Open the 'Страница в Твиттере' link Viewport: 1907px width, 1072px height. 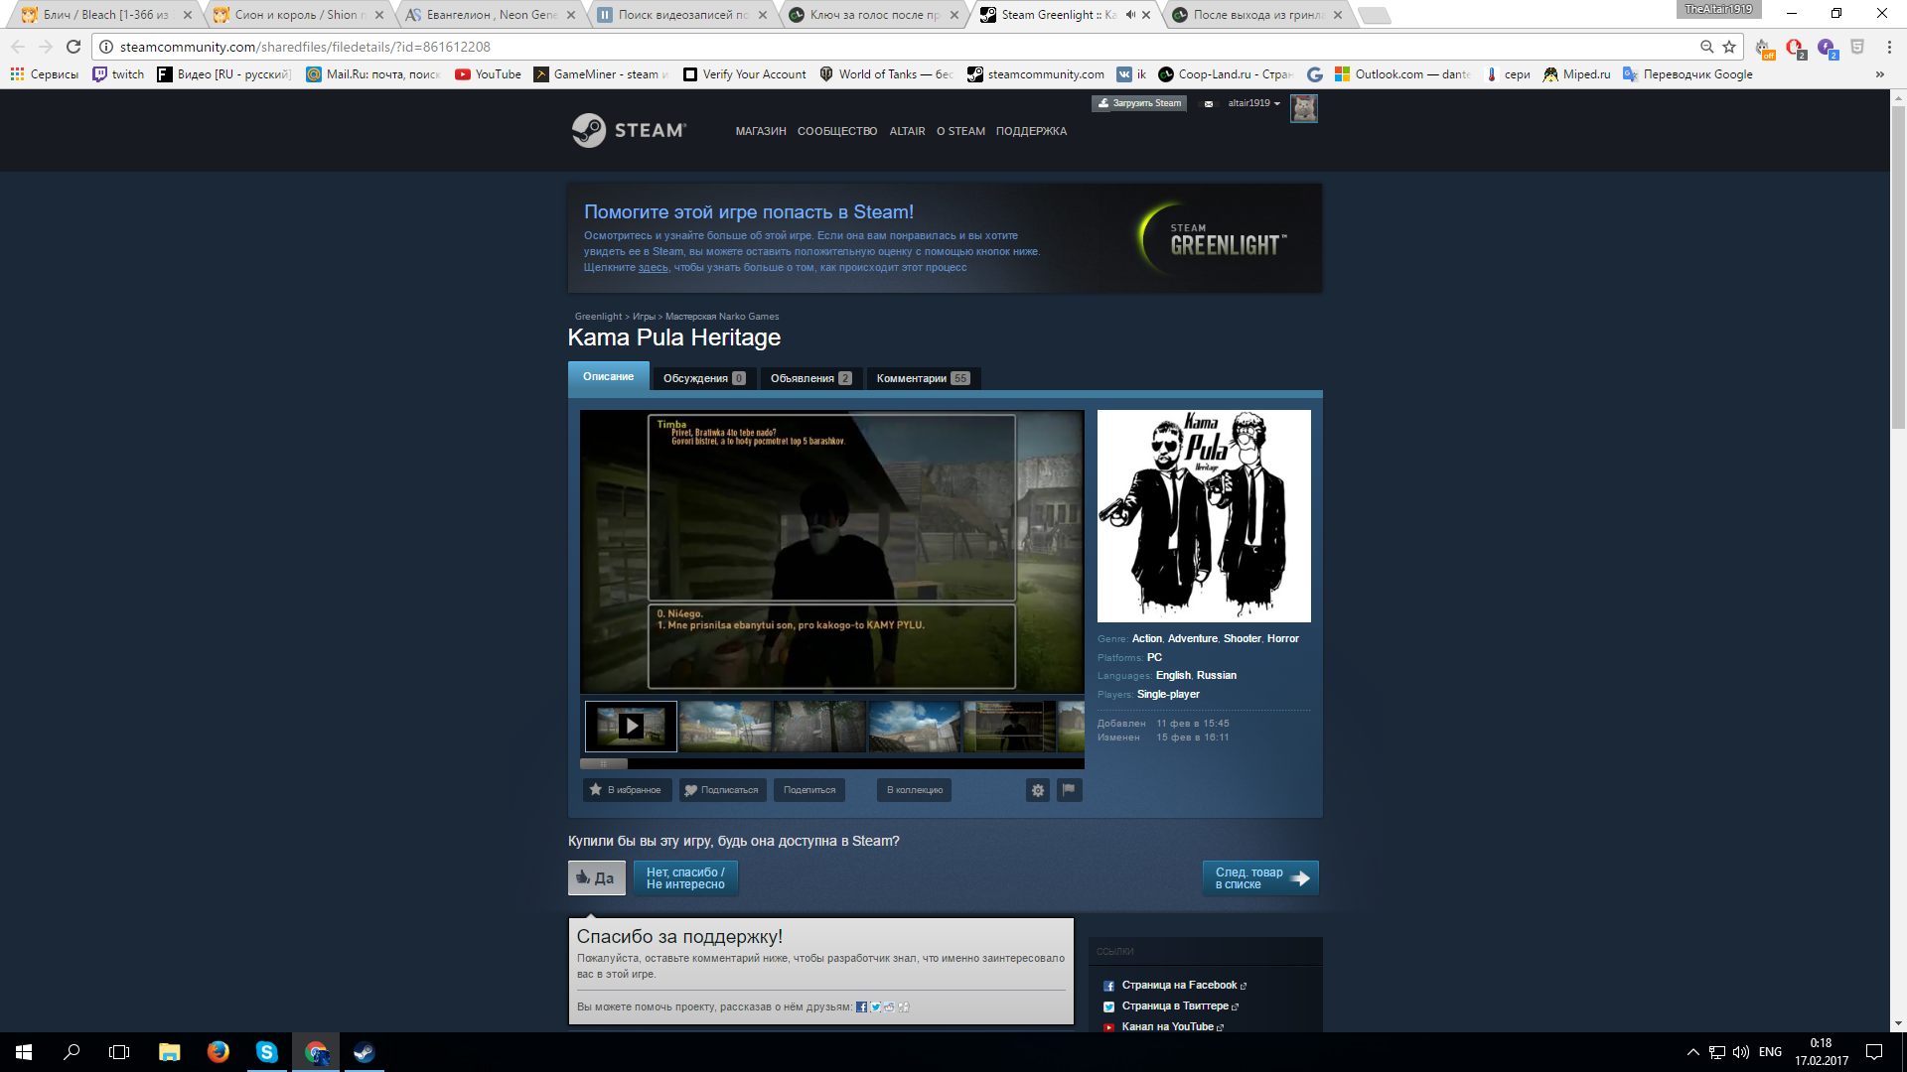(x=1175, y=1006)
